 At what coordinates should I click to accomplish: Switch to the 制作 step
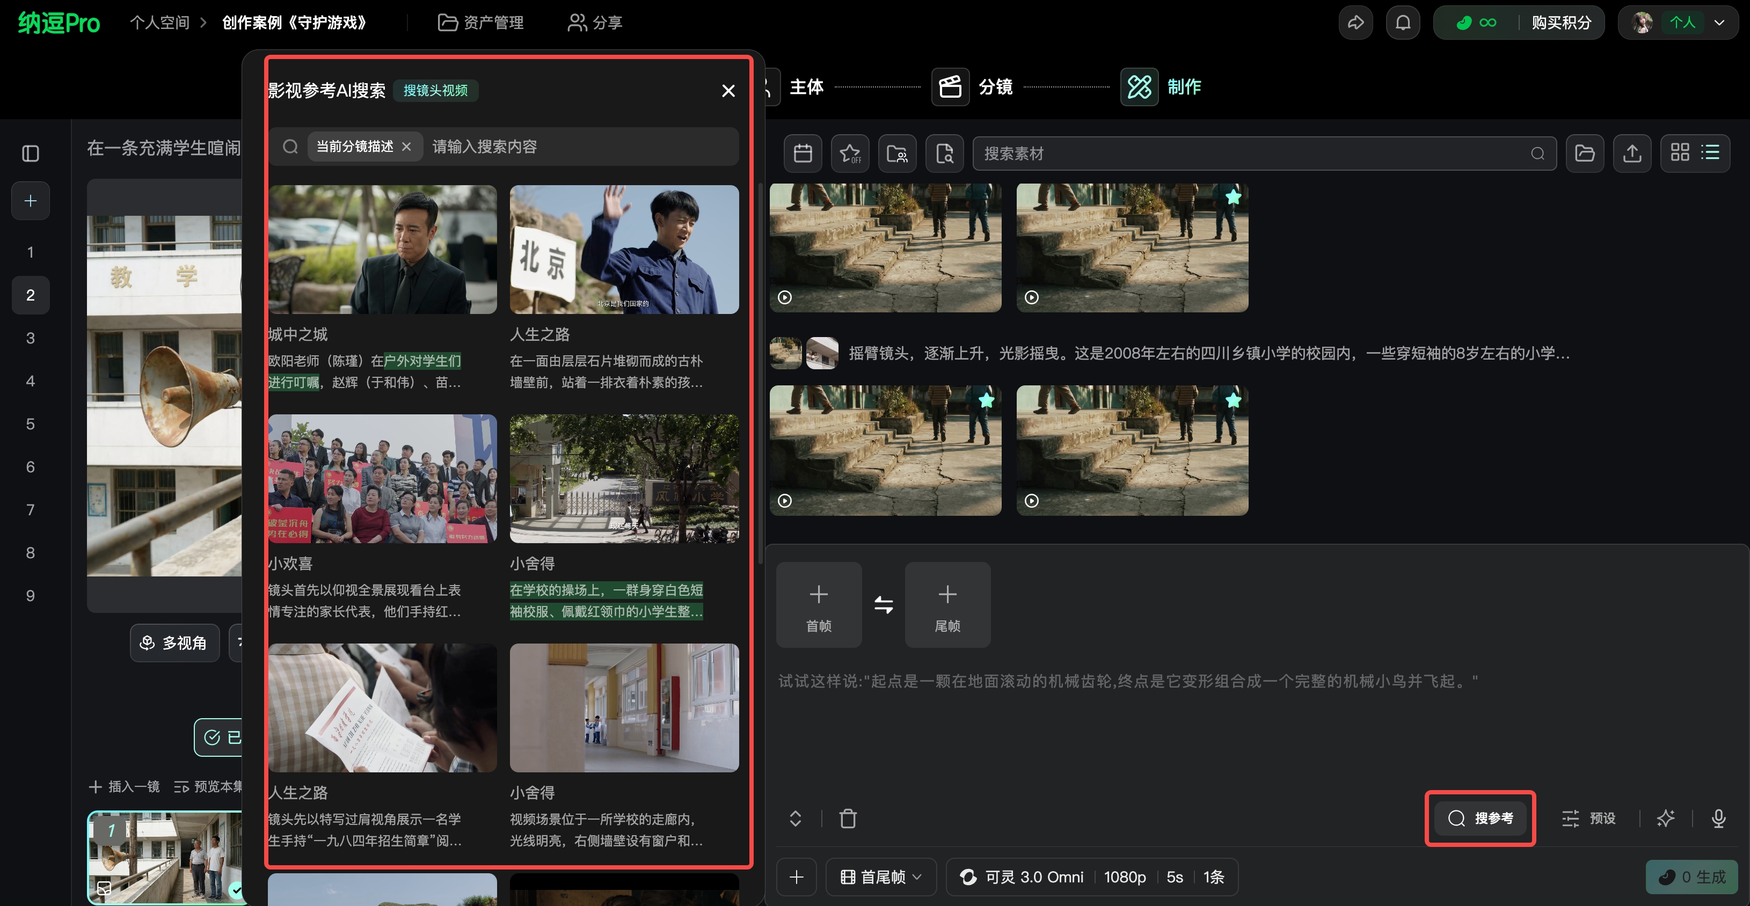click(1161, 87)
